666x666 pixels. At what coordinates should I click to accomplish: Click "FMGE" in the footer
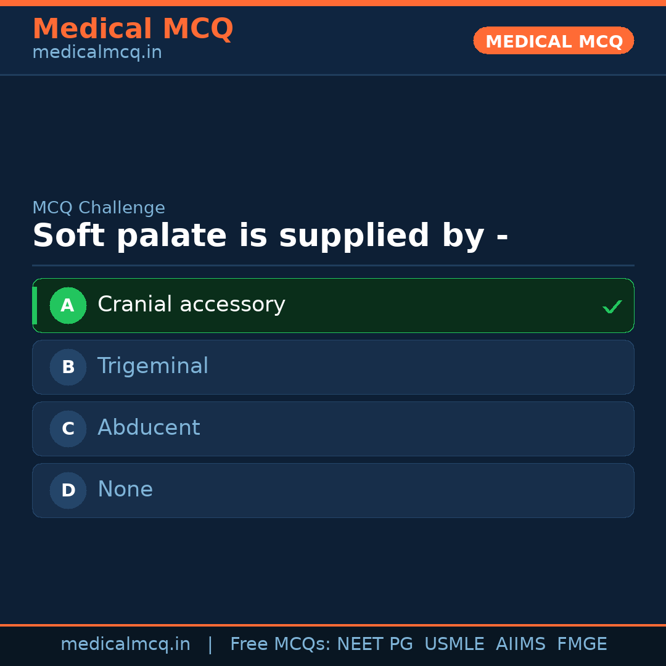(x=582, y=644)
